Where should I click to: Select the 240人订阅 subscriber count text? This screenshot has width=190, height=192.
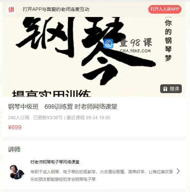(19, 118)
